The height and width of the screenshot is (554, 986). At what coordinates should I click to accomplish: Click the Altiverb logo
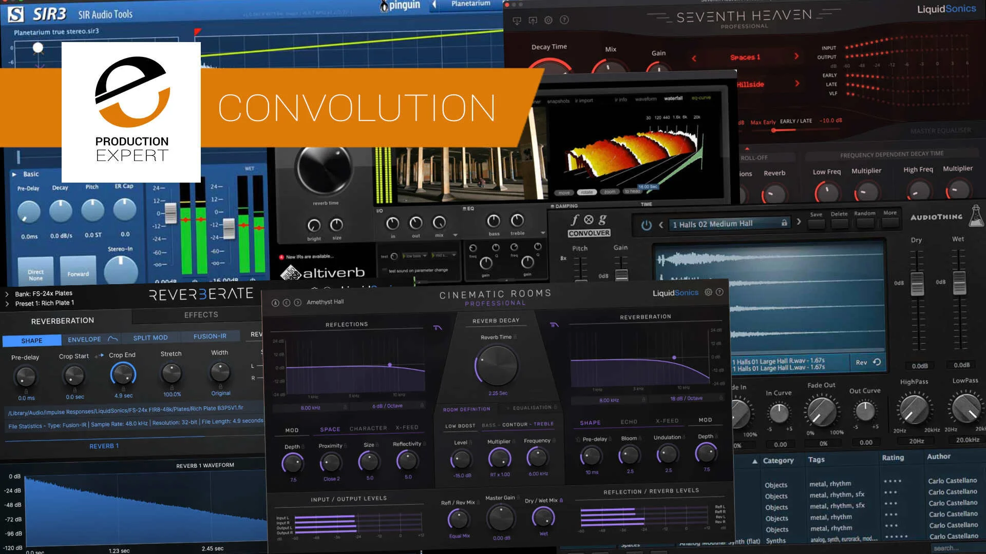[323, 272]
